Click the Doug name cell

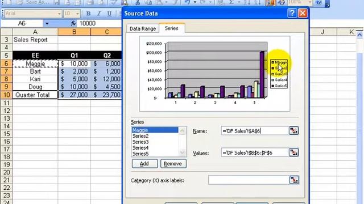[x=35, y=87]
